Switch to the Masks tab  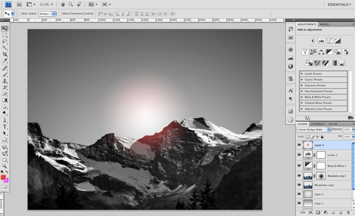(x=324, y=24)
